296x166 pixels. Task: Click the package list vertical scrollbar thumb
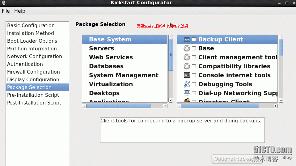click(281, 47)
